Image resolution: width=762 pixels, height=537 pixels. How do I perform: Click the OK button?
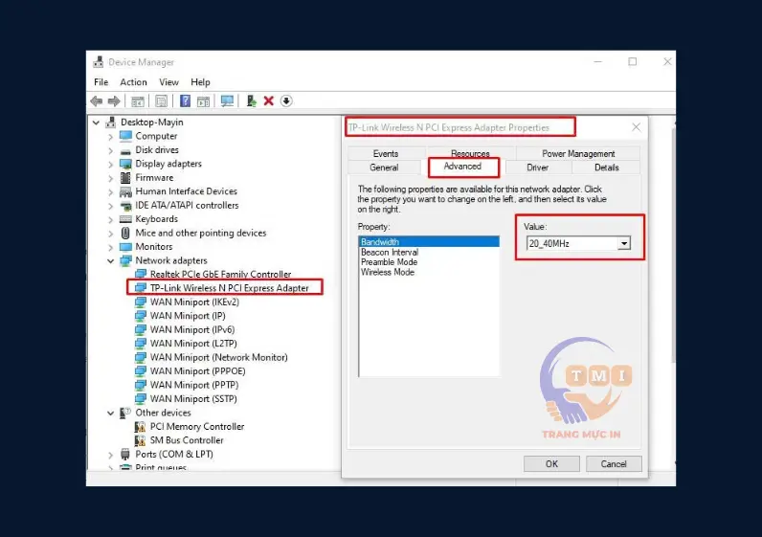[x=551, y=463]
